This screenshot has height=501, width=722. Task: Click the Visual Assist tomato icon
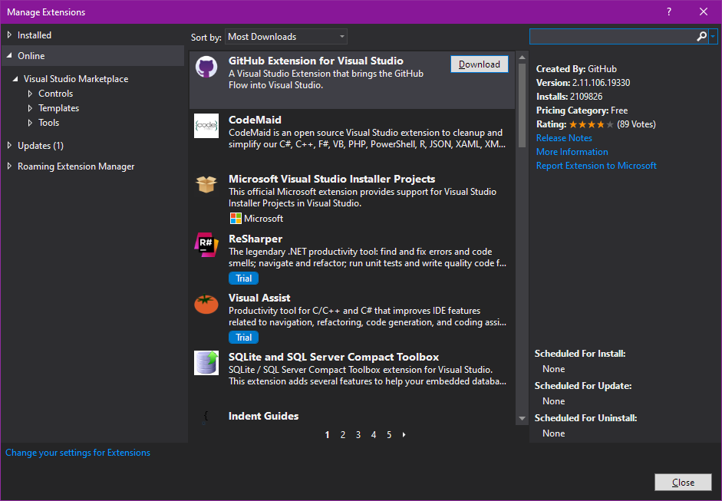[x=206, y=304]
